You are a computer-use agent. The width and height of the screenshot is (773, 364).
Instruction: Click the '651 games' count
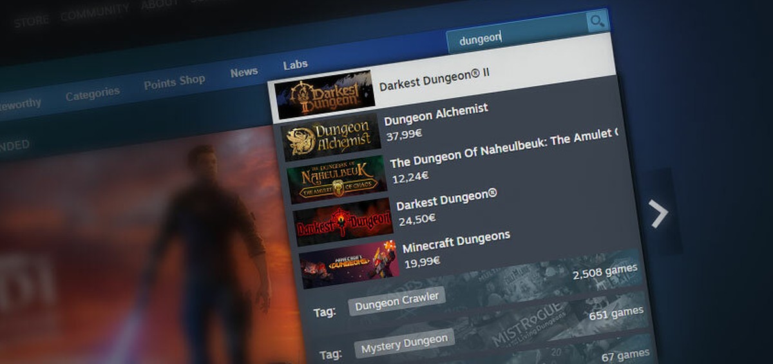click(616, 314)
